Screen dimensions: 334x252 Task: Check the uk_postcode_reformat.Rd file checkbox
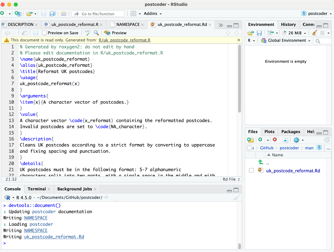click(251, 170)
